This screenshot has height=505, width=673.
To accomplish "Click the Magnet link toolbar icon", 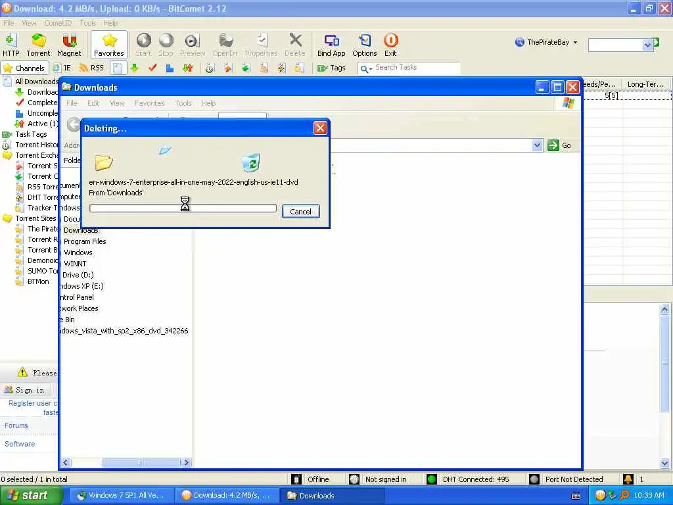I will [68, 45].
